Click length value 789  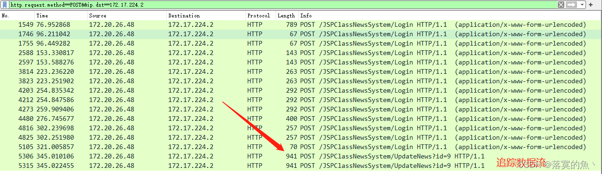click(291, 24)
